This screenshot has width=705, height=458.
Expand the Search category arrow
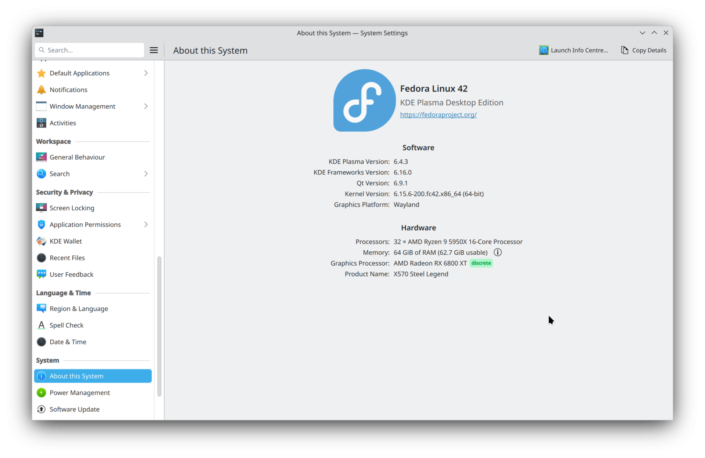point(146,174)
